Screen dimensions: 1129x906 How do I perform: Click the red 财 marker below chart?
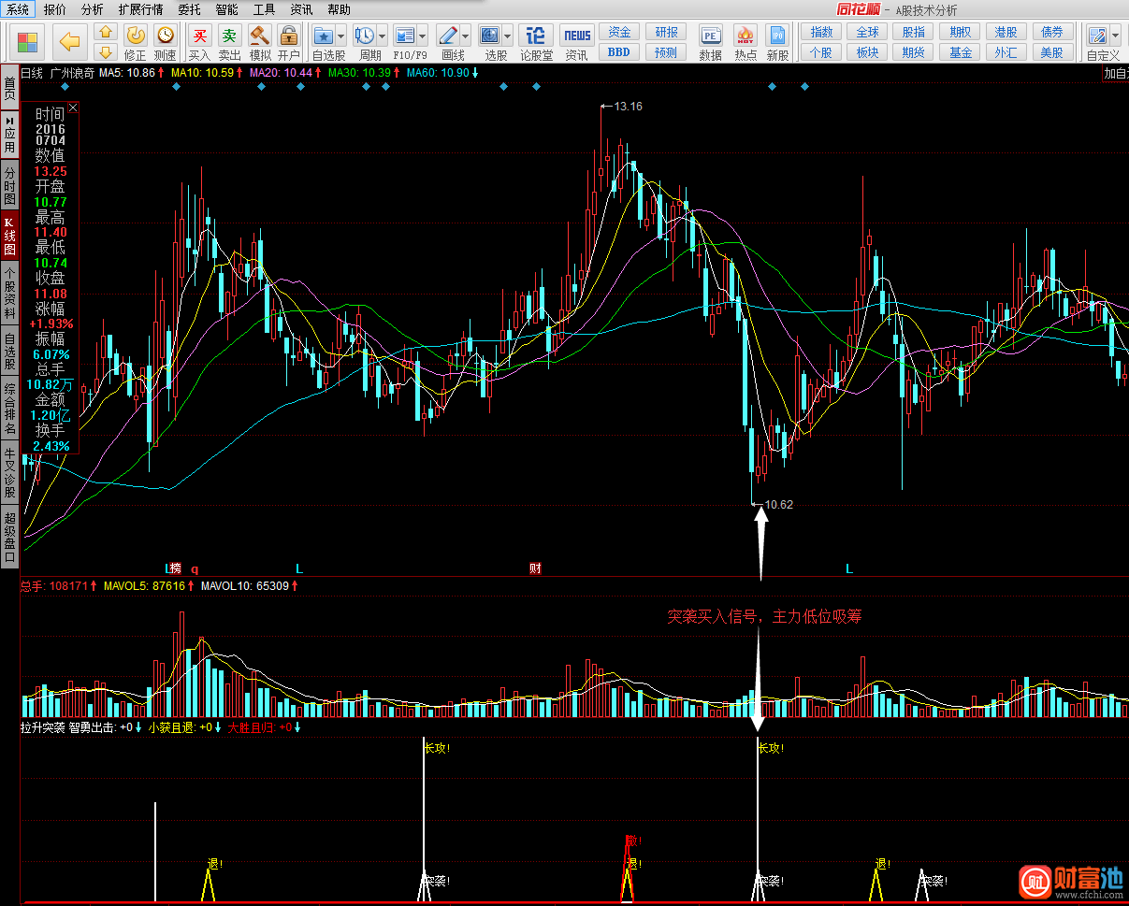click(x=535, y=568)
